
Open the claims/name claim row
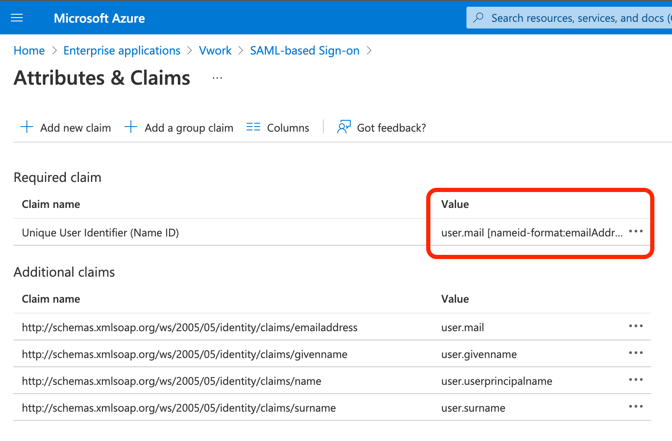click(171, 381)
